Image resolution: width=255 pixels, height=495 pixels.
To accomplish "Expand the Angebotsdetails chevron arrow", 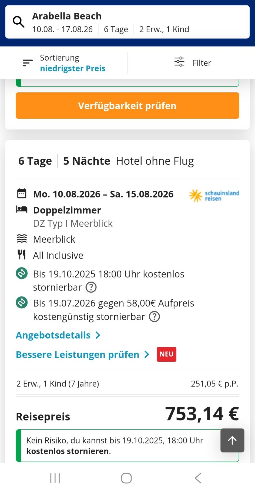I will pyautogui.click(x=98, y=335).
